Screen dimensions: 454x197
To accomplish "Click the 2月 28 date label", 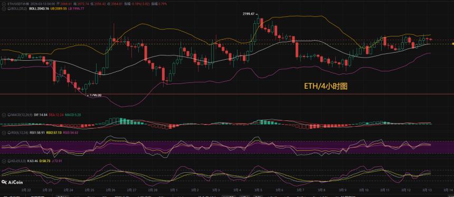I will click(x=153, y=190).
